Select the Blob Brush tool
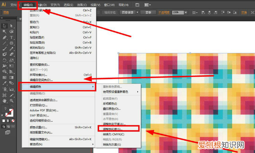Viewport: 255px width, 153px height. (4, 54)
